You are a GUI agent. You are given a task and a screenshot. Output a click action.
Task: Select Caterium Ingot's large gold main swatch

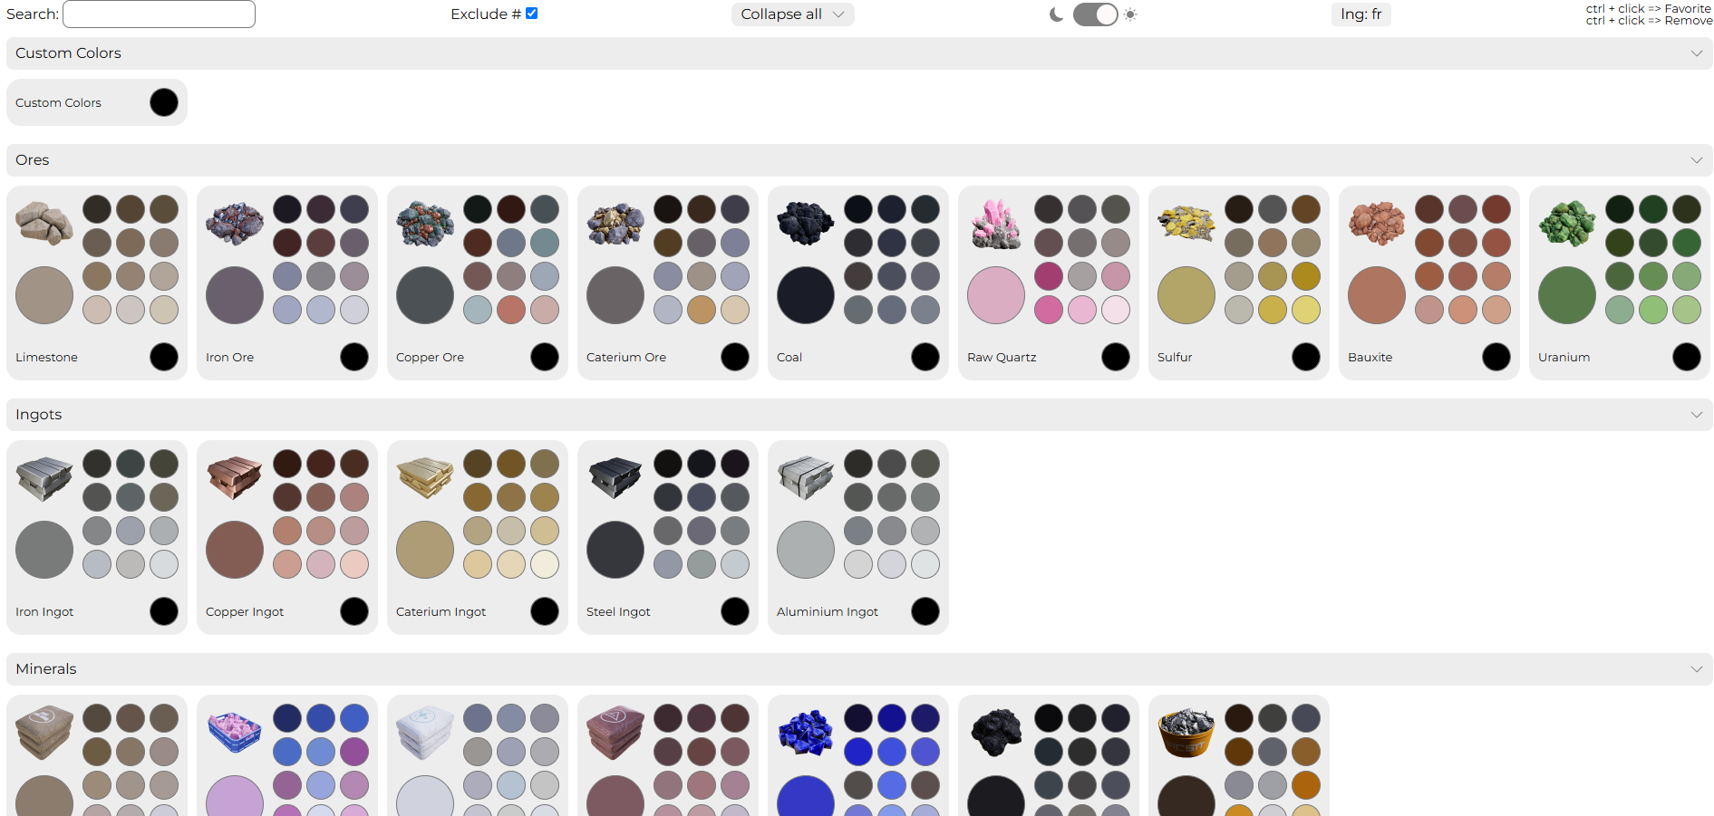(x=425, y=550)
